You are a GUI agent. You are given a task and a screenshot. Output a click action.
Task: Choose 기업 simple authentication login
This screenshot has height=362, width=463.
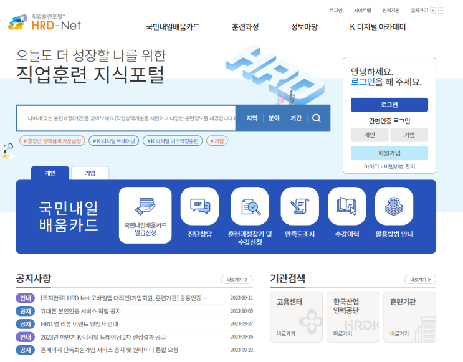(x=409, y=135)
